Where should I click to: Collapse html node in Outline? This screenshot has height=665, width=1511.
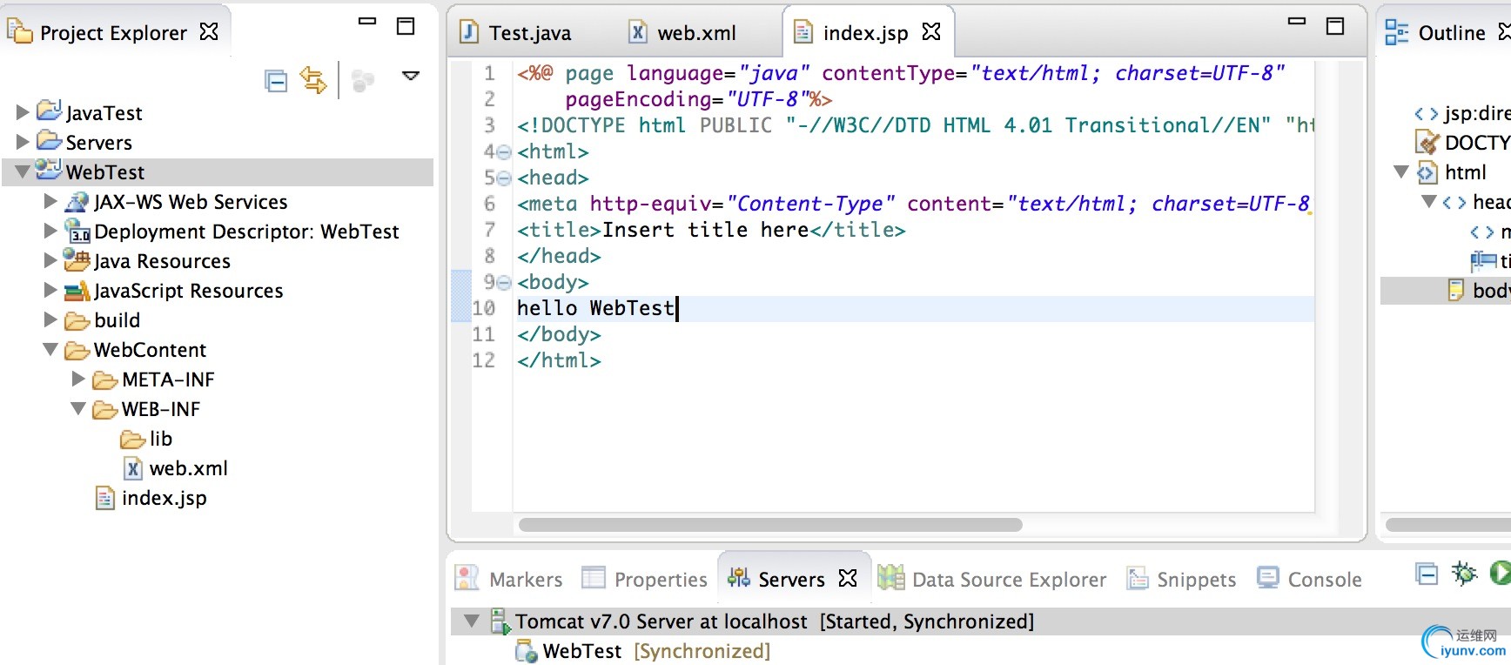[x=1401, y=171]
